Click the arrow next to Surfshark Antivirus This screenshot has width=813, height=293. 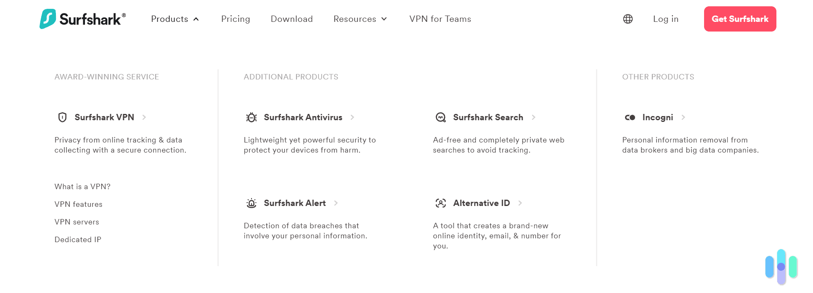[352, 117]
